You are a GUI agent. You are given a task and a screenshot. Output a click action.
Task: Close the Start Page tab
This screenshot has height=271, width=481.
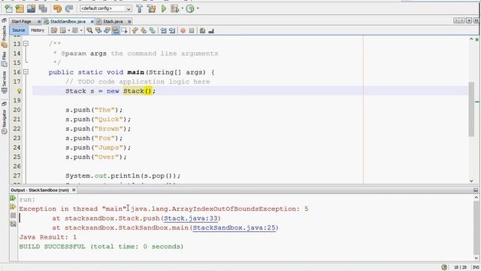[x=39, y=22]
